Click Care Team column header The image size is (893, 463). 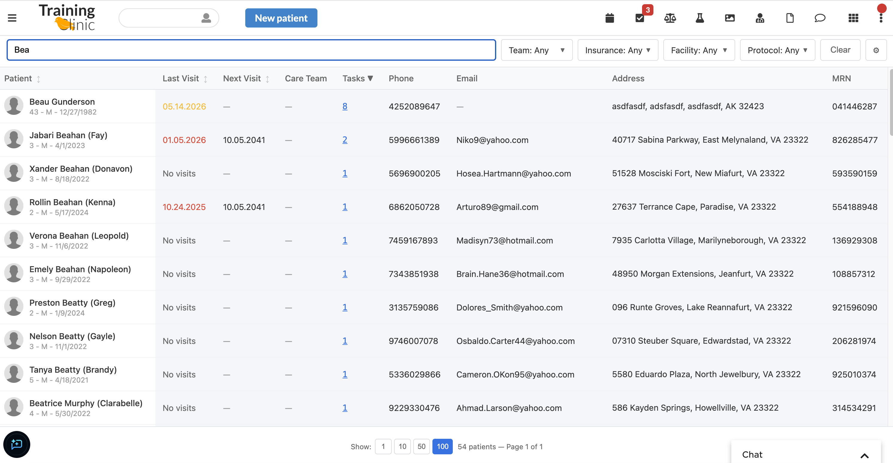tap(306, 79)
